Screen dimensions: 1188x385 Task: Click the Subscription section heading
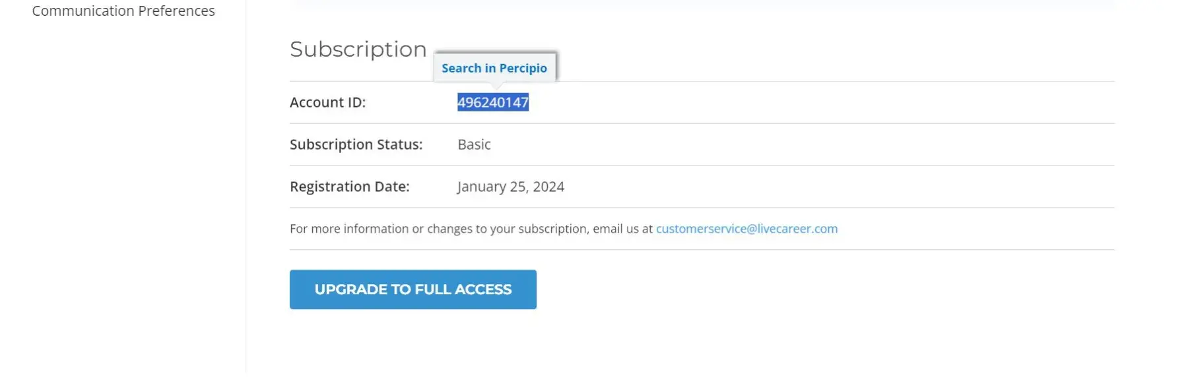[x=358, y=49]
